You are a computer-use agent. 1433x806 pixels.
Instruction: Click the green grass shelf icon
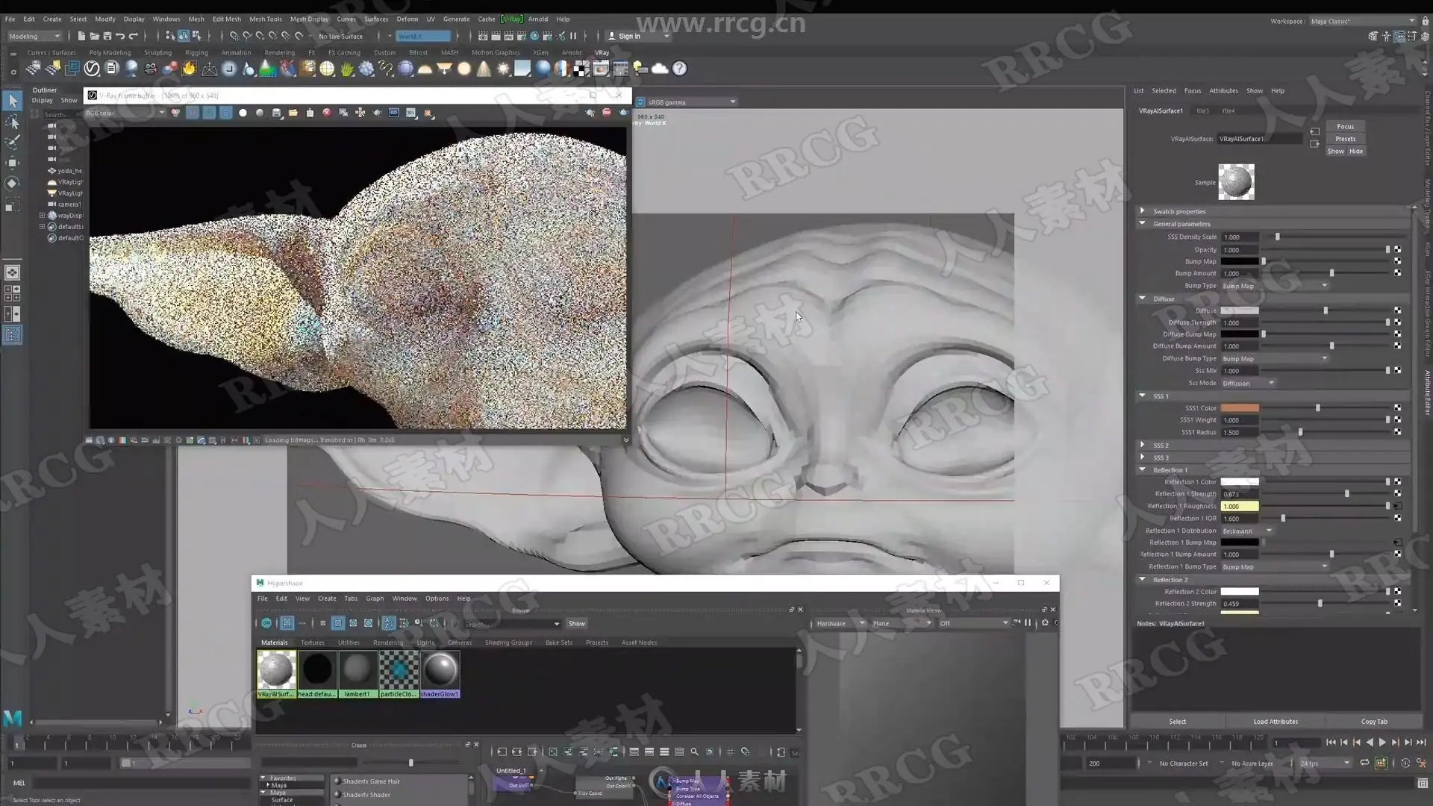pos(346,69)
